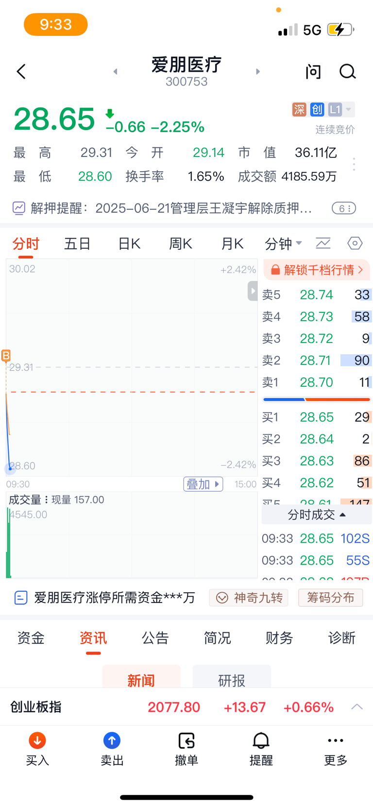Screen dimensions: 373x808
Task: Switch to the 资金 tab
Action: click(31, 638)
